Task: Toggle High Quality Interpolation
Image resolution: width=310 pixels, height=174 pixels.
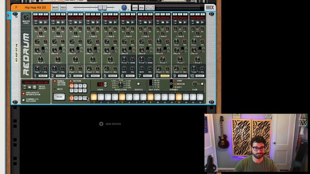Action: [24, 93]
